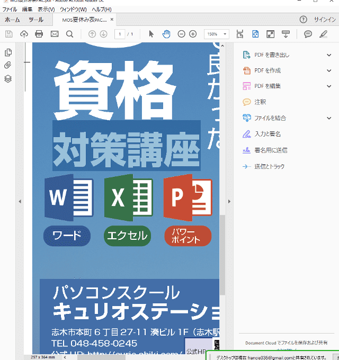The width and height of the screenshot is (339, 360).
Task: Open the read mode toolbar icon
Action: [x=286, y=34]
